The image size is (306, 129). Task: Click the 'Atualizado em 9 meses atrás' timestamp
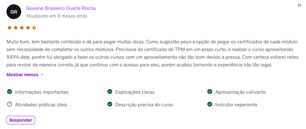tap(57, 16)
